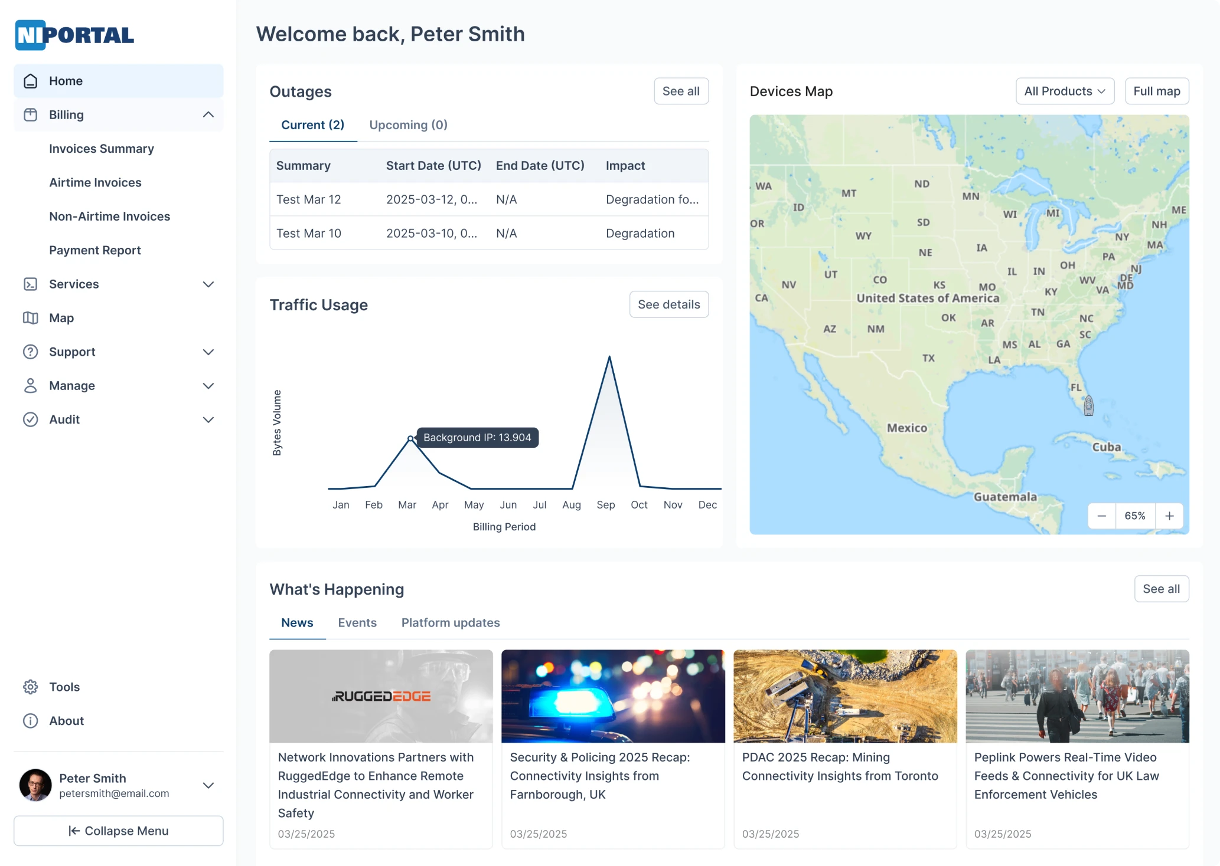Open the RuggedEdge news article thumbnail

pyautogui.click(x=380, y=696)
